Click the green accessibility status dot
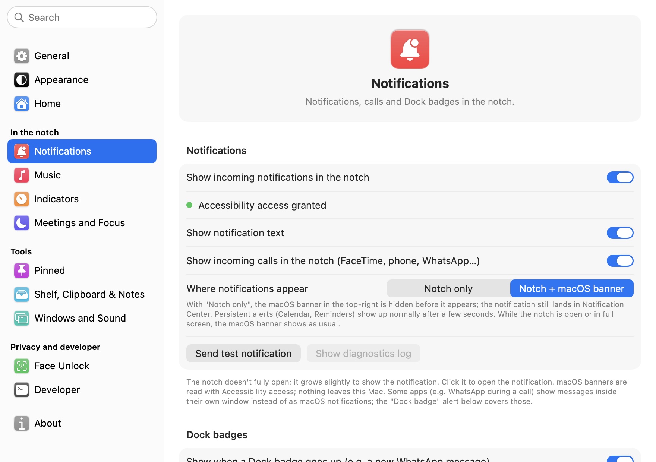The width and height of the screenshot is (656, 462). pos(189,205)
